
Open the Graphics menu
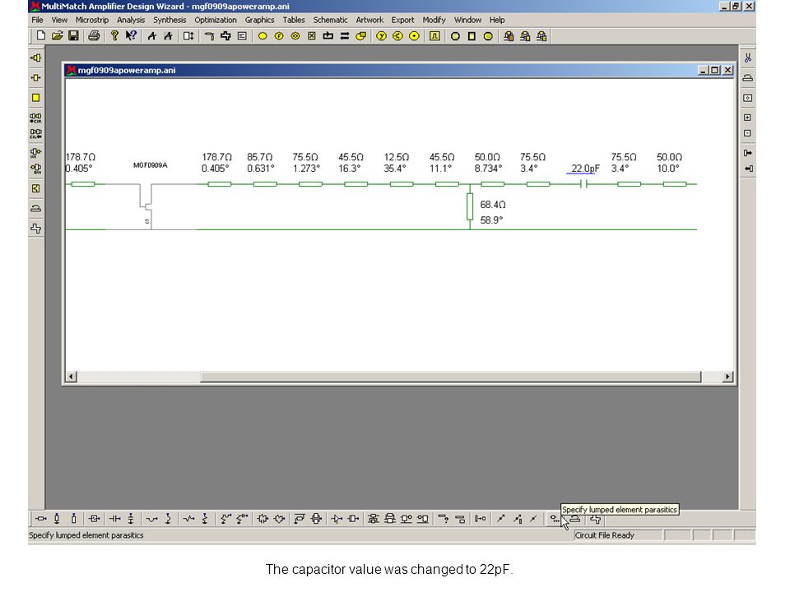click(x=259, y=20)
